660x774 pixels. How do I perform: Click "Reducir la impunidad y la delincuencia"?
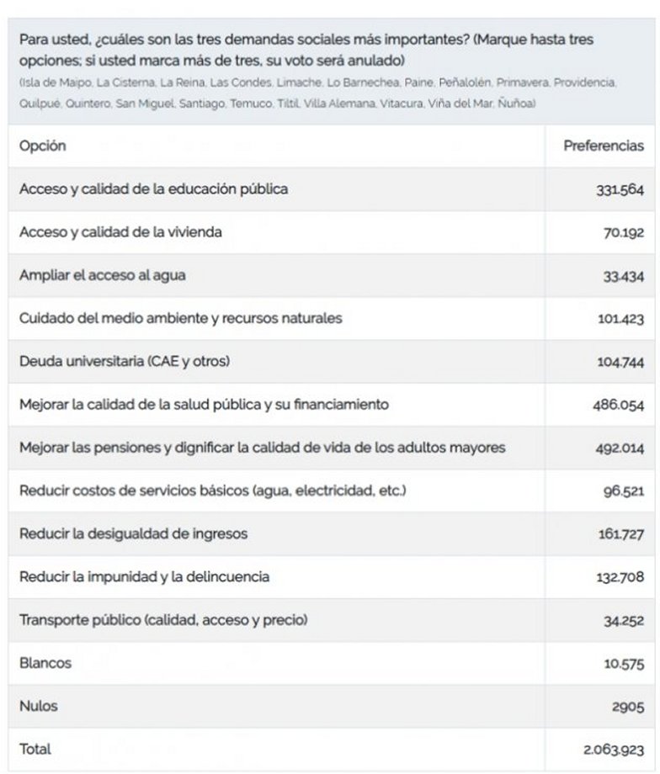click(x=144, y=577)
